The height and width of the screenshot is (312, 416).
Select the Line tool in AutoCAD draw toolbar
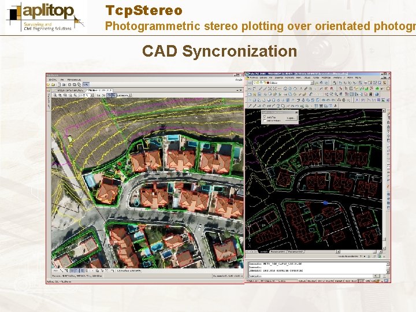click(250, 106)
